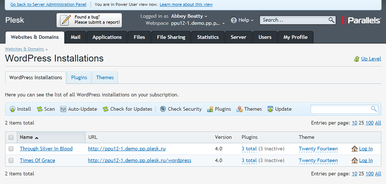Click the Themes colored circles icon

[x=239, y=109]
